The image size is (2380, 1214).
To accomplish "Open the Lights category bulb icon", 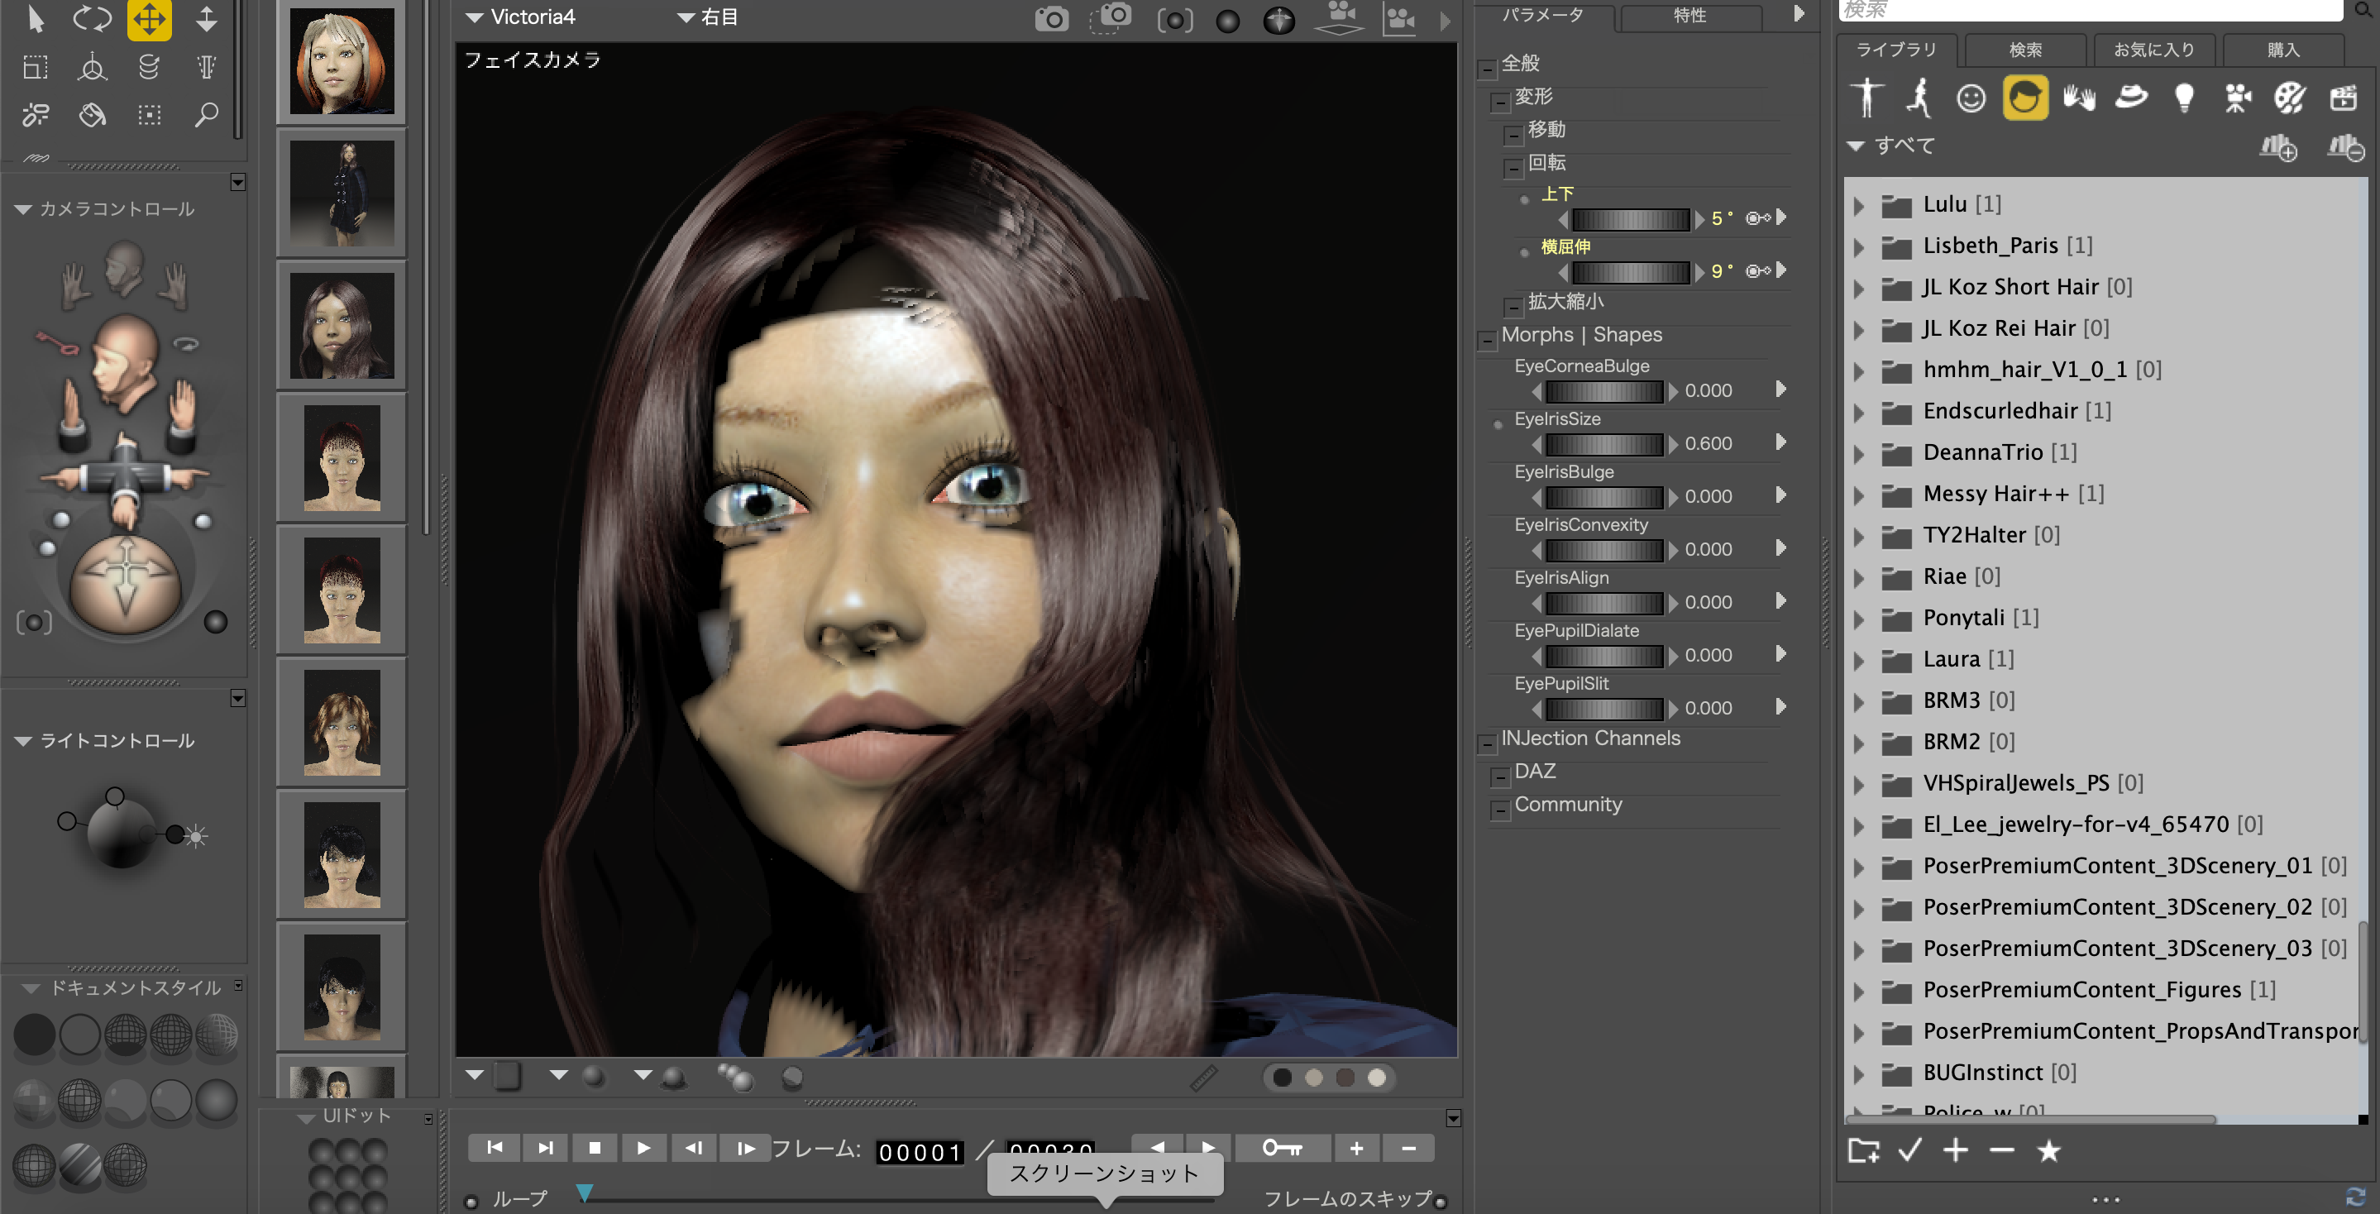I will 2183,98.
